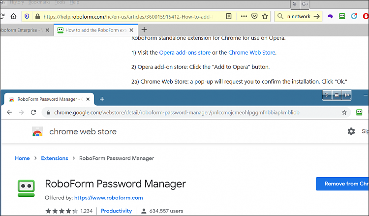
Task: Reload the Chrome page
Action: pos(33,112)
